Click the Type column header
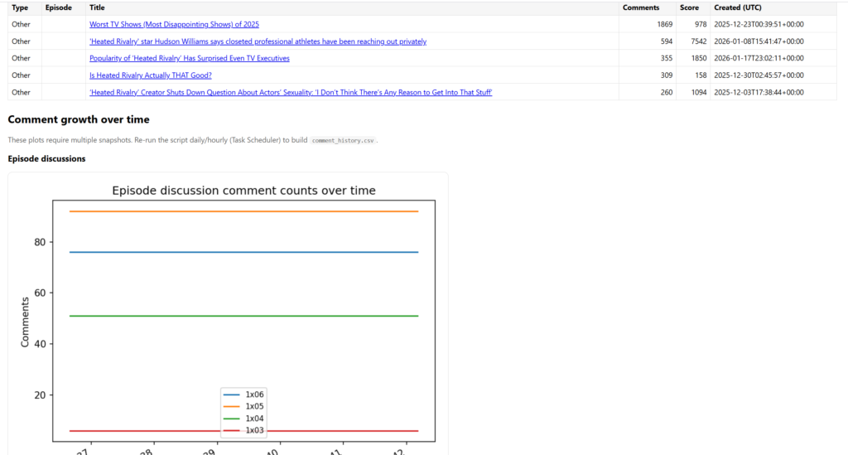This screenshot has height=455, width=848. 20,7
